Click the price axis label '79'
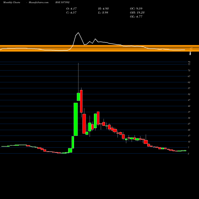This screenshot has width=199, height=199. [x=189, y=62]
